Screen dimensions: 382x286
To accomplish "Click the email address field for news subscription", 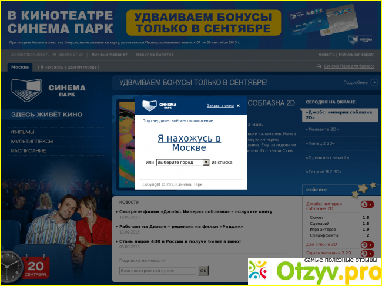I will 158,271.
